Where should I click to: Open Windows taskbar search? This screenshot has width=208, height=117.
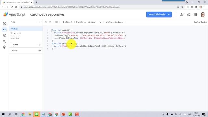point(10,114)
